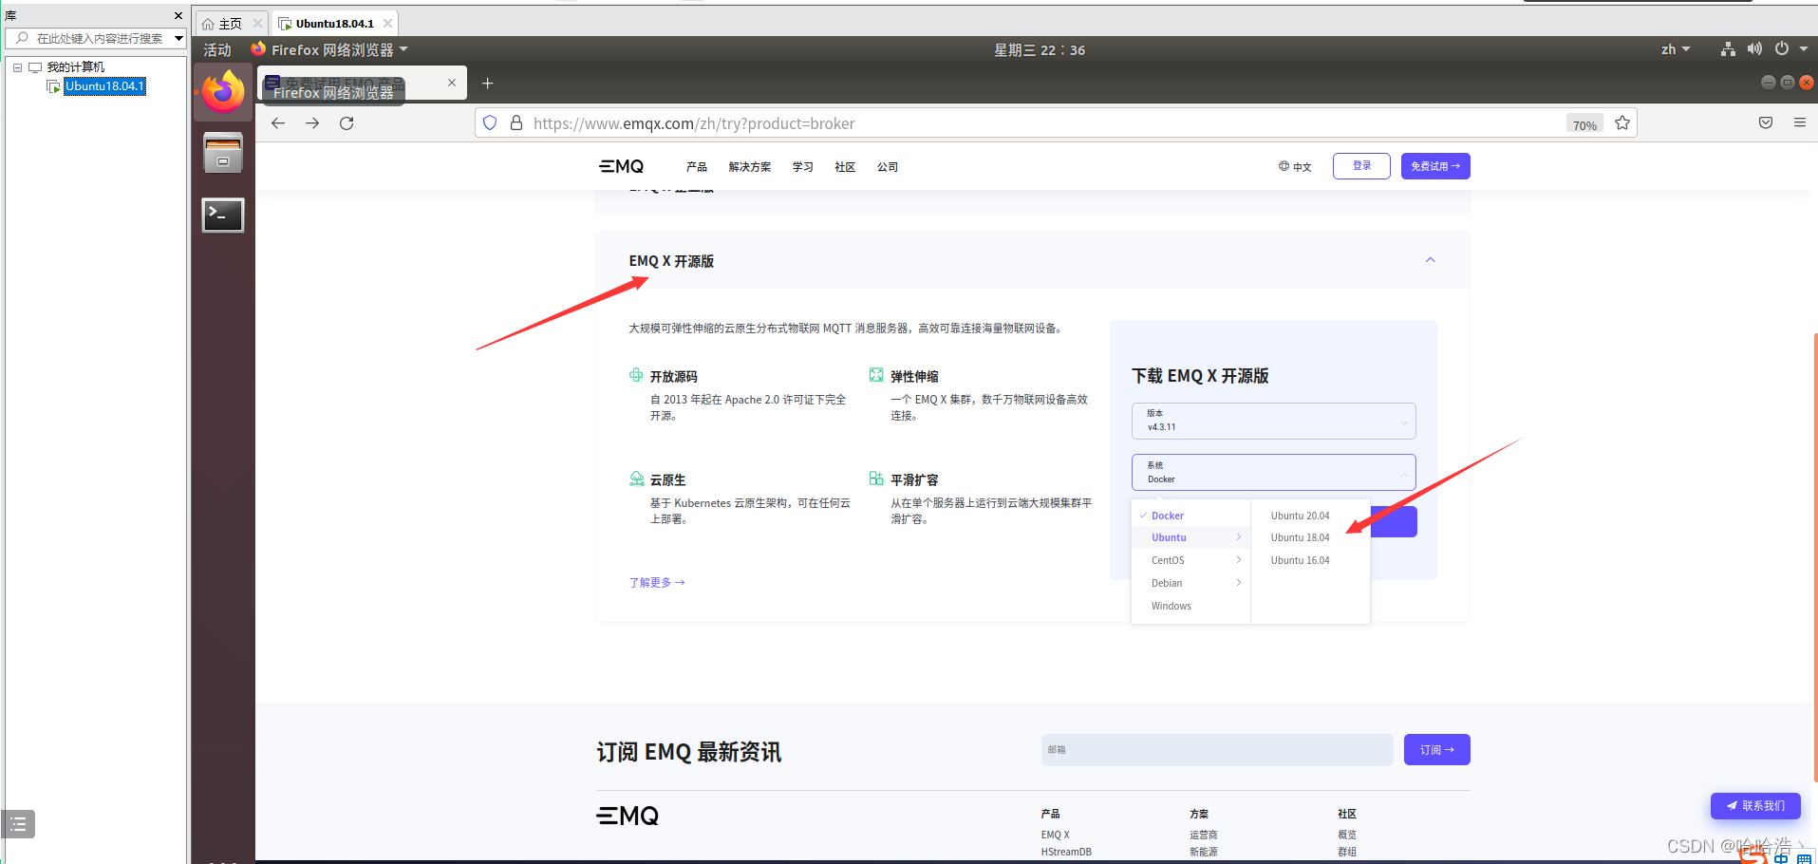Open the library list icon at bottom left

[x=18, y=824]
